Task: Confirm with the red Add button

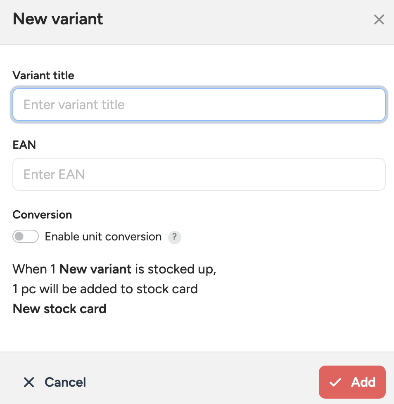Action: click(x=352, y=382)
